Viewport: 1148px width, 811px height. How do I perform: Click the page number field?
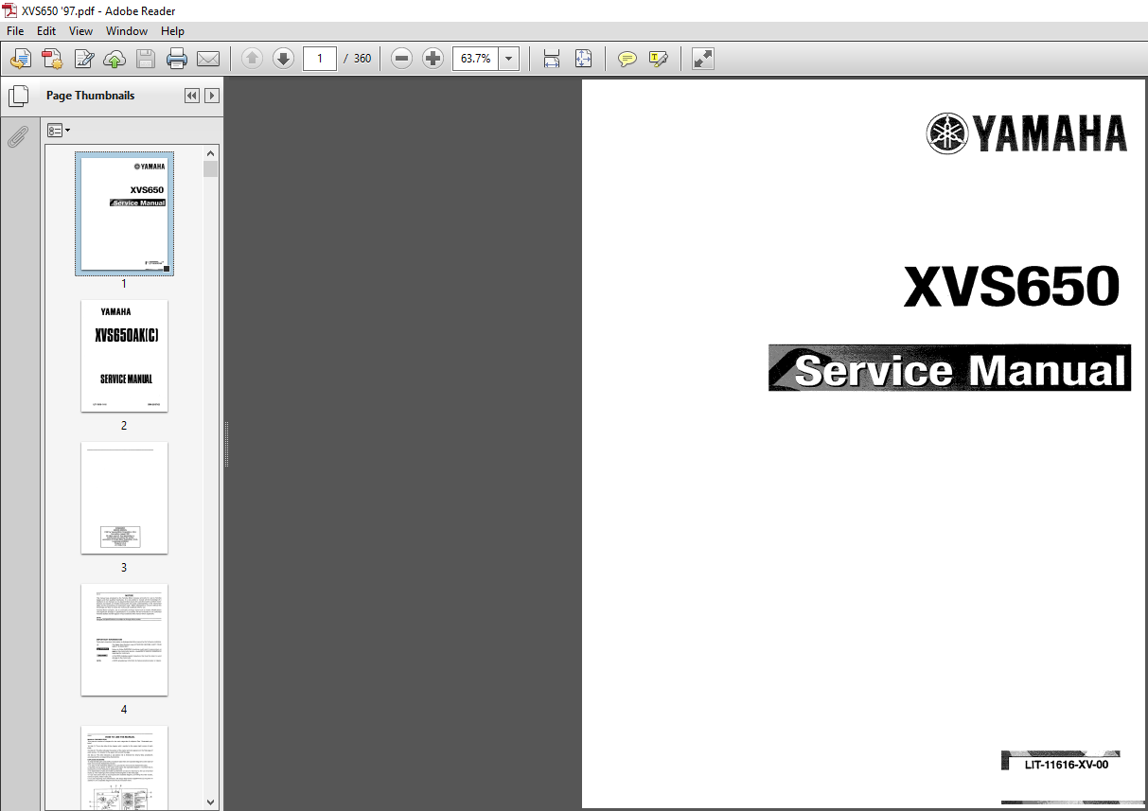pos(320,59)
